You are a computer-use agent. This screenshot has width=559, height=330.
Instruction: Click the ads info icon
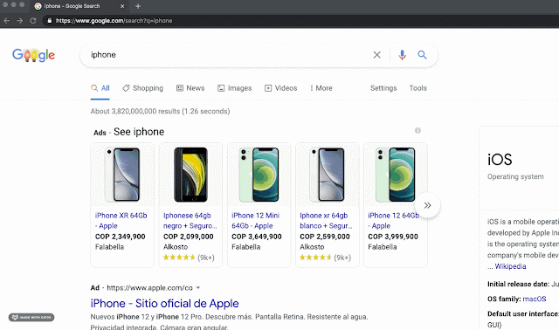pyautogui.click(x=418, y=130)
